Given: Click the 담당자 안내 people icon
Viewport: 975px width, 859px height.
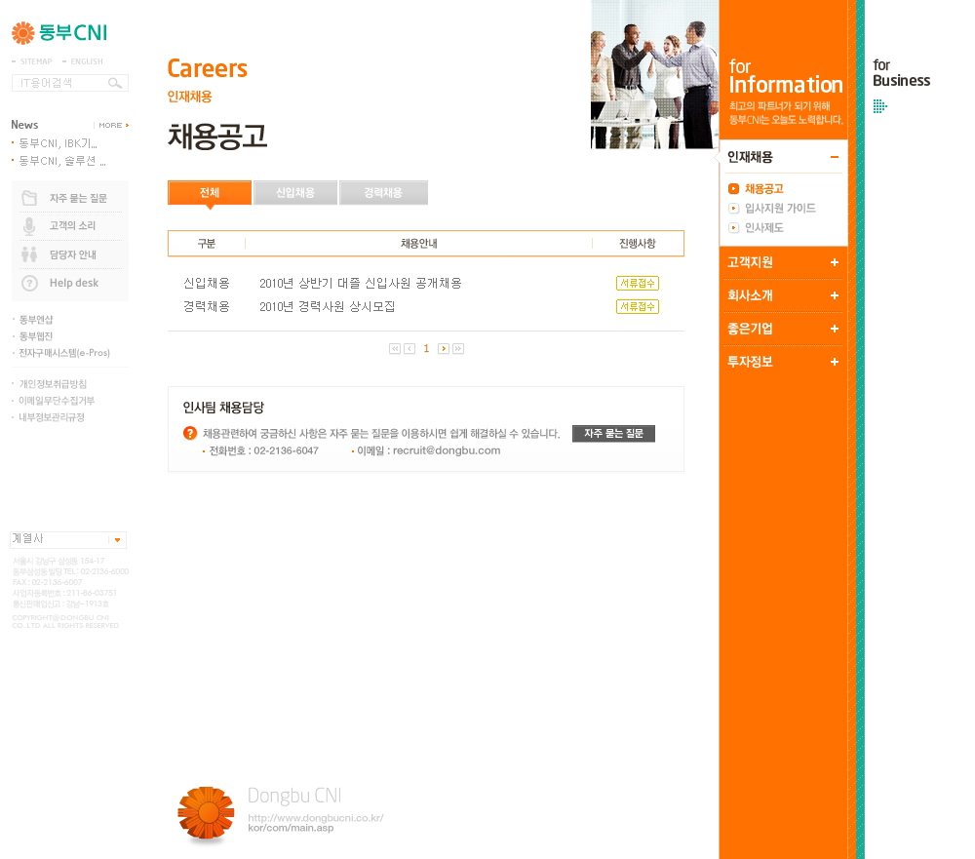Looking at the screenshot, I should 30,254.
